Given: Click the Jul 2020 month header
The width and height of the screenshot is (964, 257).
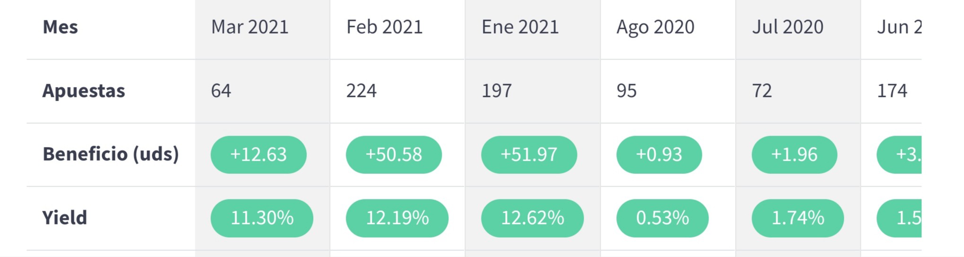Looking at the screenshot, I should pyautogui.click(x=788, y=27).
